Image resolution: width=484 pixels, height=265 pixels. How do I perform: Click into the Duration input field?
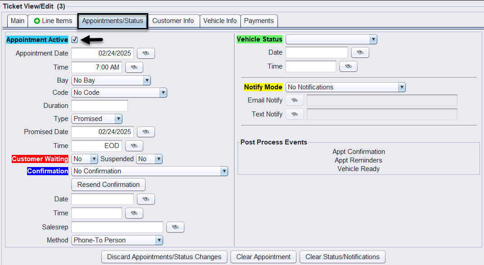coord(99,106)
